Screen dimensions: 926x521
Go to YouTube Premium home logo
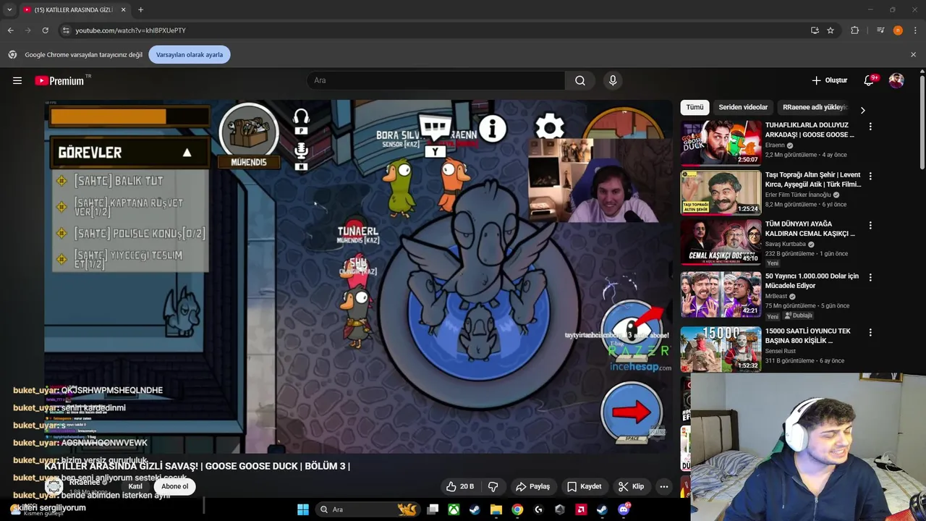pos(61,81)
